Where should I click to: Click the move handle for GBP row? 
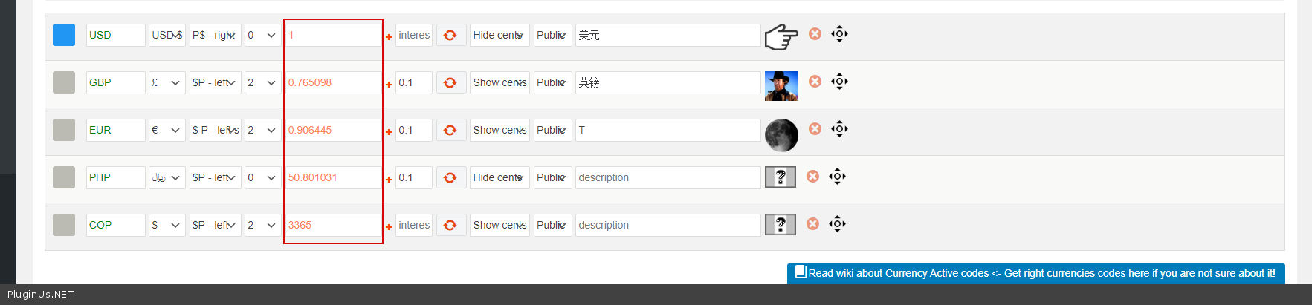(839, 82)
